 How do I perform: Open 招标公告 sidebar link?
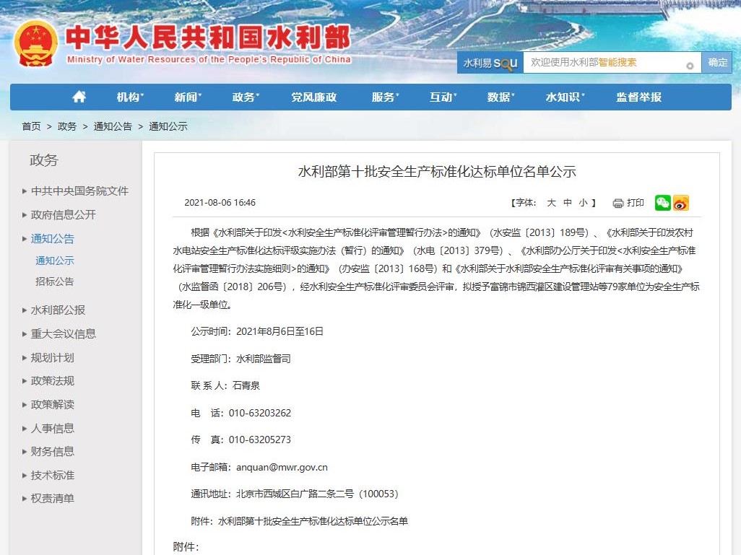click(x=55, y=281)
